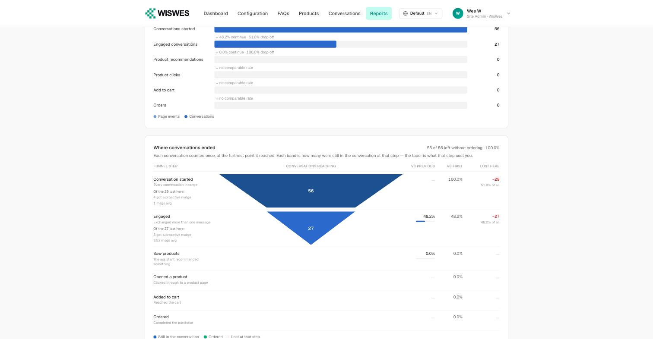
Task: Click the funnel band showing 27
Action: [311, 228]
